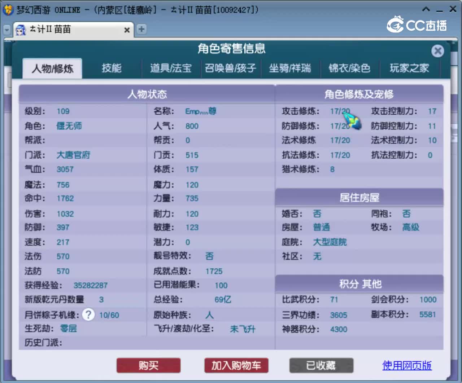Screen dimensions: 462x383
Task: Click the 已收藏 button
Action: 321,365
